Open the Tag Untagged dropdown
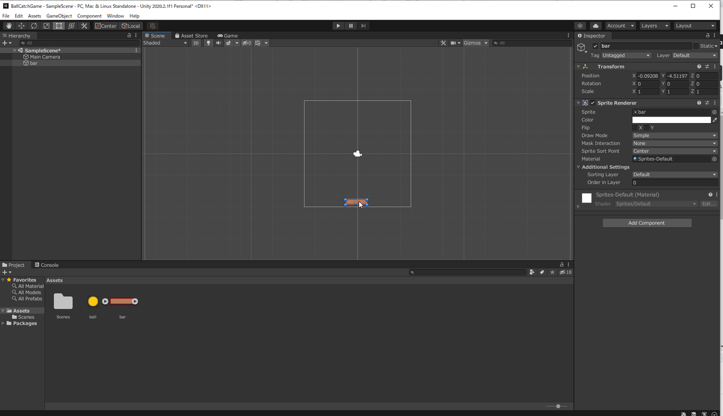This screenshot has height=416, width=723. coord(627,55)
